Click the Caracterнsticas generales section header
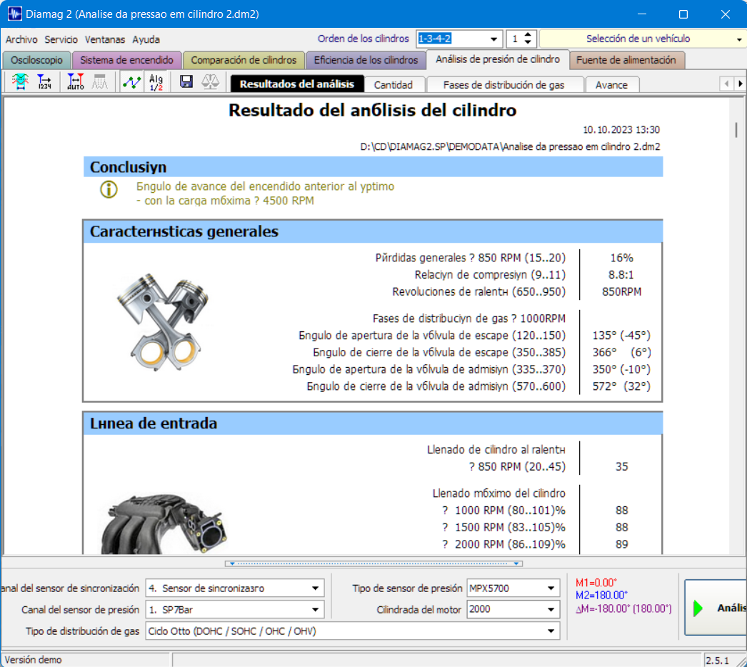Image resolution: width=747 pixels, height=667 pixels. tap(373, 231)
